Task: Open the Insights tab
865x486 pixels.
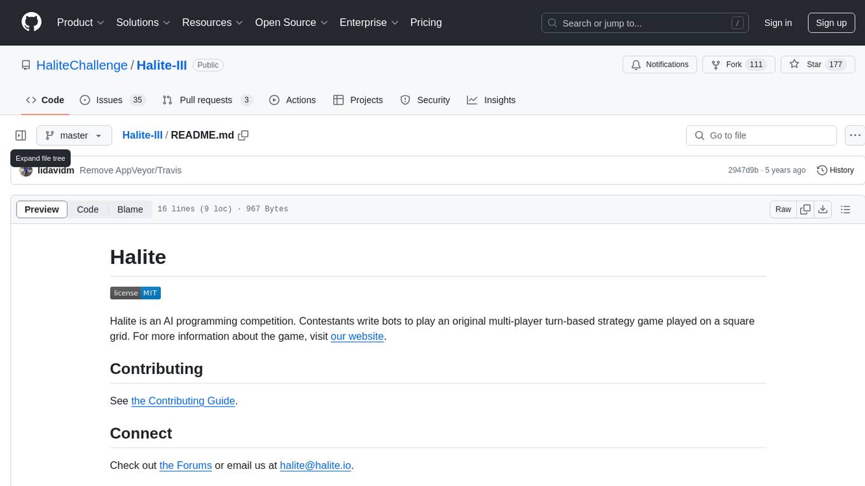Action: tap(491, 100)
